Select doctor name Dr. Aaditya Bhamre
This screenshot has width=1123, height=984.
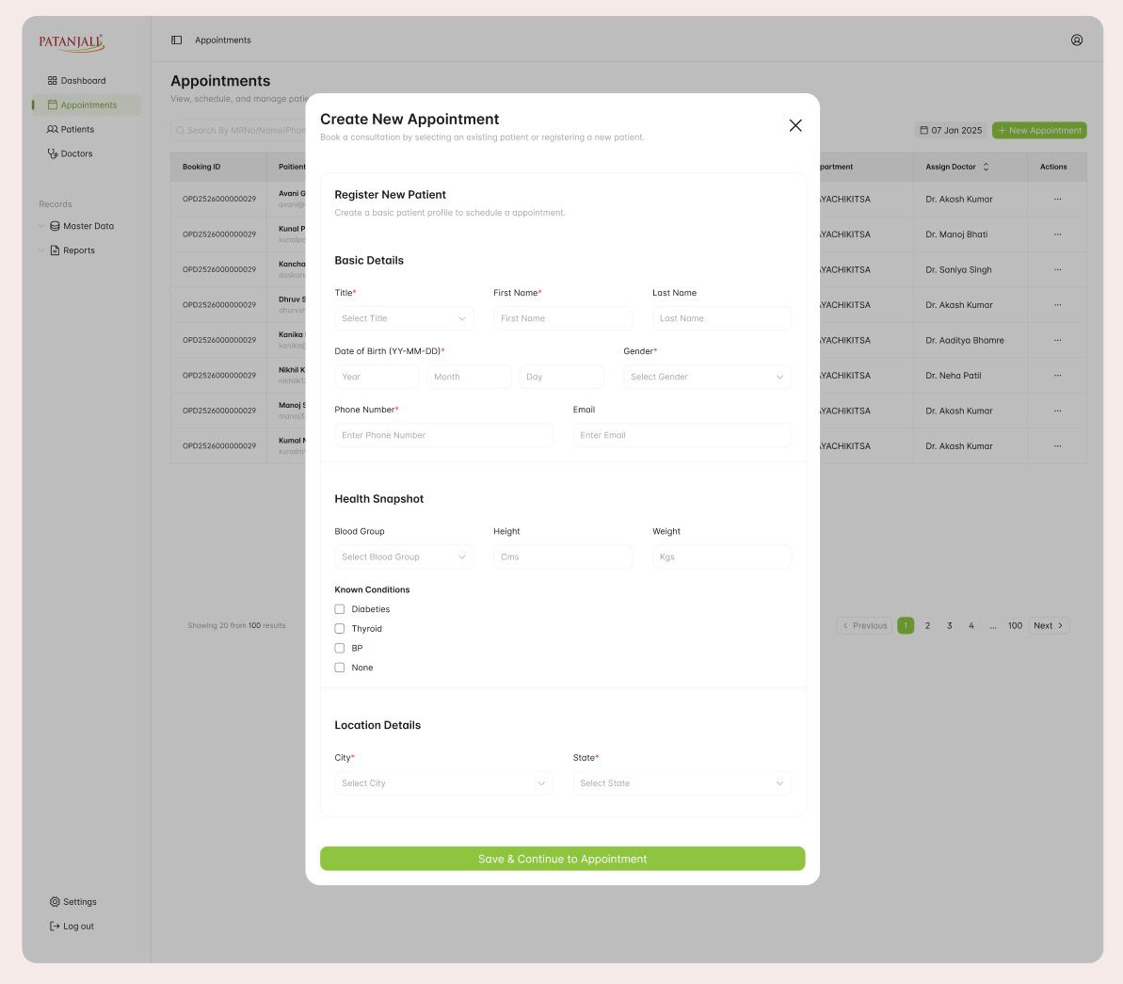tap(965, 341)
